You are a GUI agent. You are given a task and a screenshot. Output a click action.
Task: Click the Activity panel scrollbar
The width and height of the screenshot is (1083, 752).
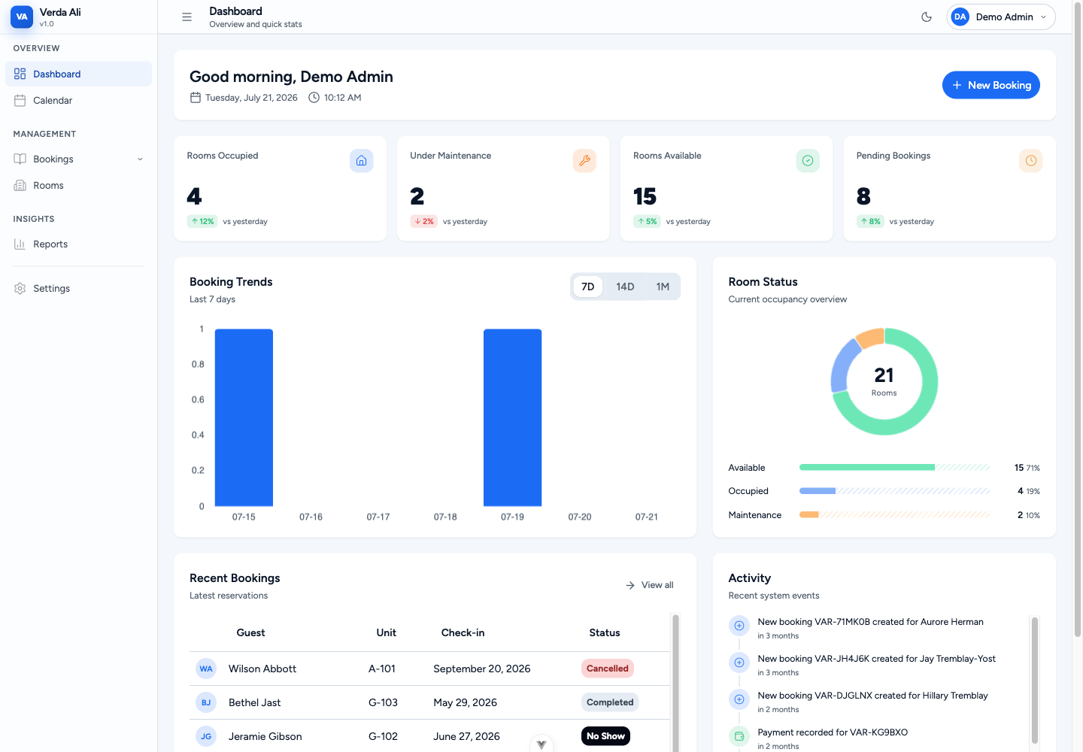pos(1035,681)
